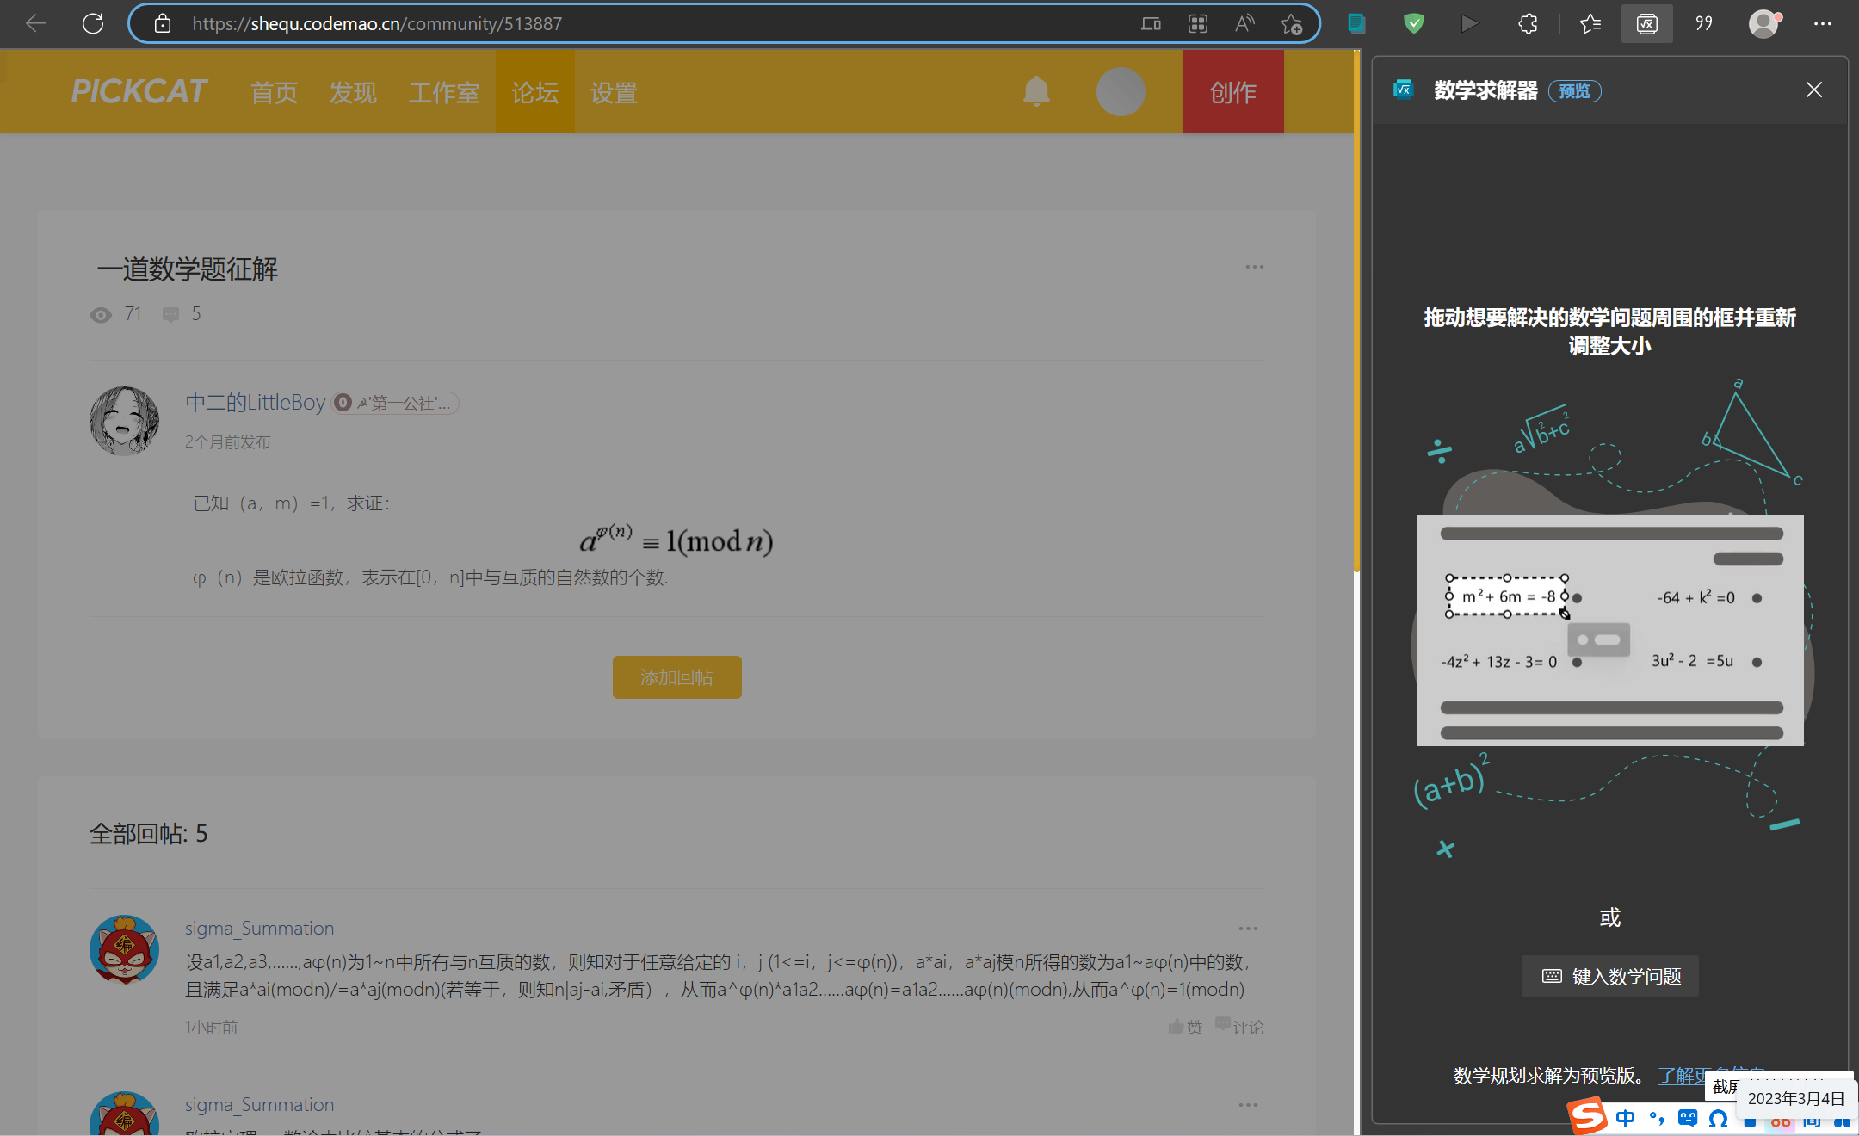Click the Math Solver illustration image
This screenshot has height=1136, width=1859.
(x=1610, y=617)
